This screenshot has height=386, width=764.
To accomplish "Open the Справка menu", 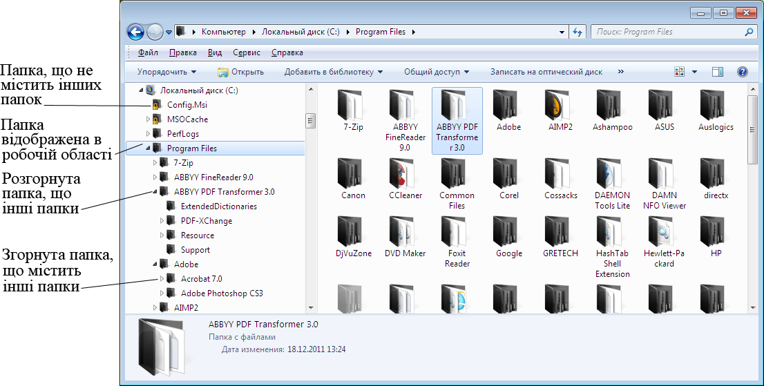I will point(287,52).
